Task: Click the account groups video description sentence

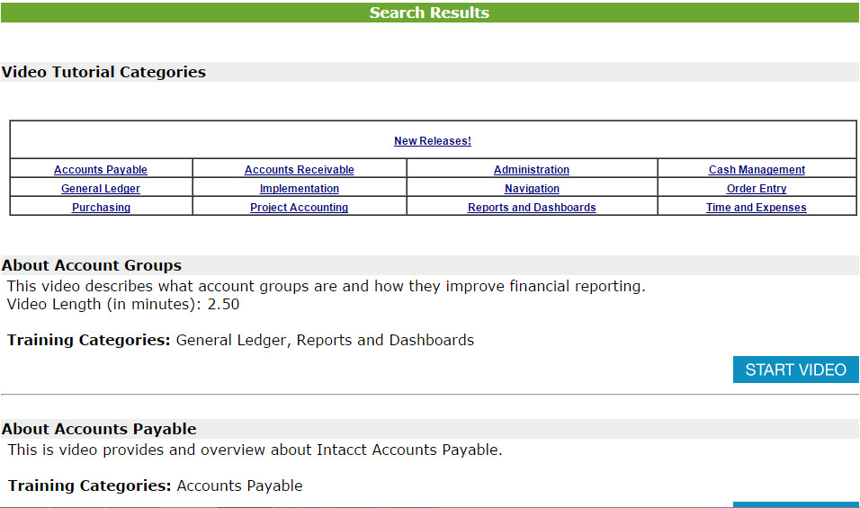Action: tap(326, 286)
